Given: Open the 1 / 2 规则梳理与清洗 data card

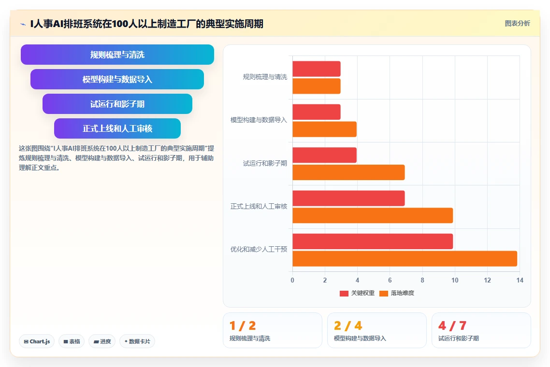Looking at the screenshot, I should [273, 330].
